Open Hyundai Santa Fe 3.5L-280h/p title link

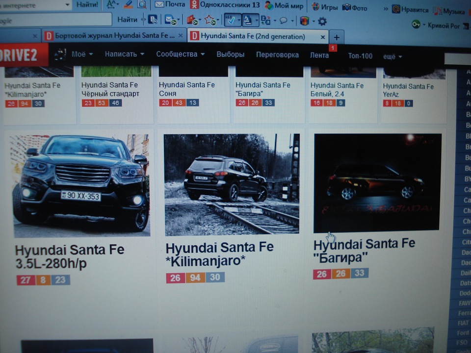coord(70,256)
